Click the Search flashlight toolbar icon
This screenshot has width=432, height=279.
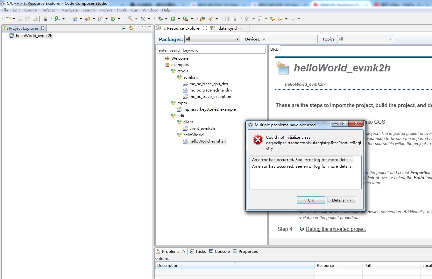(x=210, y=19)
